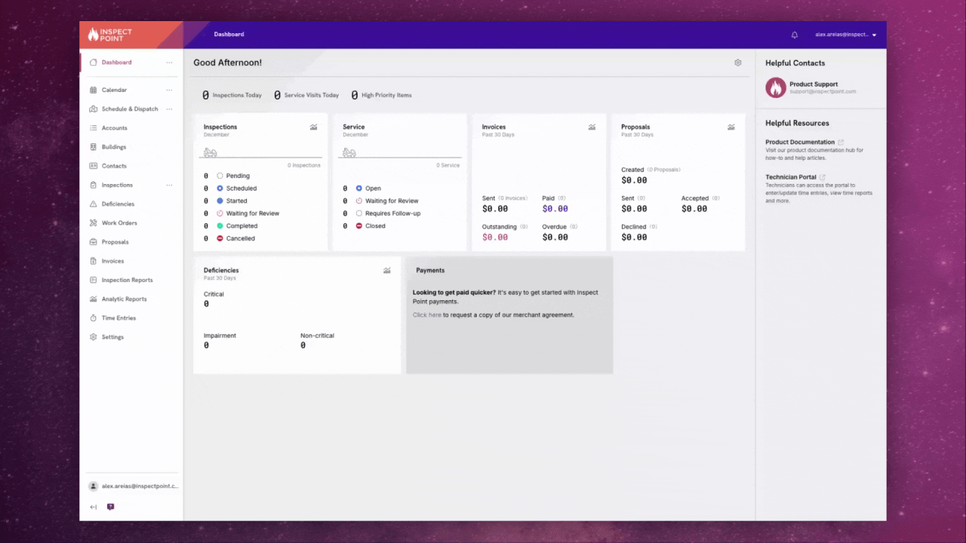
Task: Open the Product Documentation link
Action: click(800, 142)
